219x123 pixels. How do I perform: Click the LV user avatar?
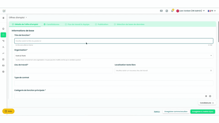pyautogui.click(x=178, y=11)
